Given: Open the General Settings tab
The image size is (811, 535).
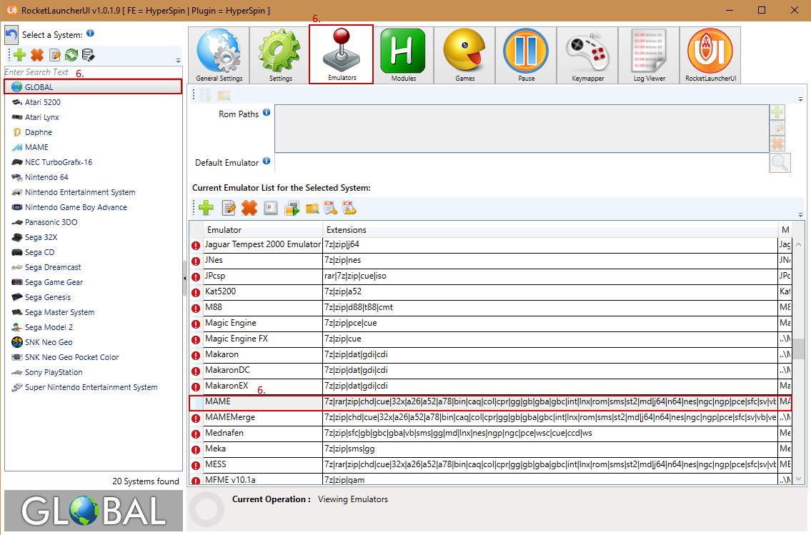Looking at the screenshot, I should [219, 55].
